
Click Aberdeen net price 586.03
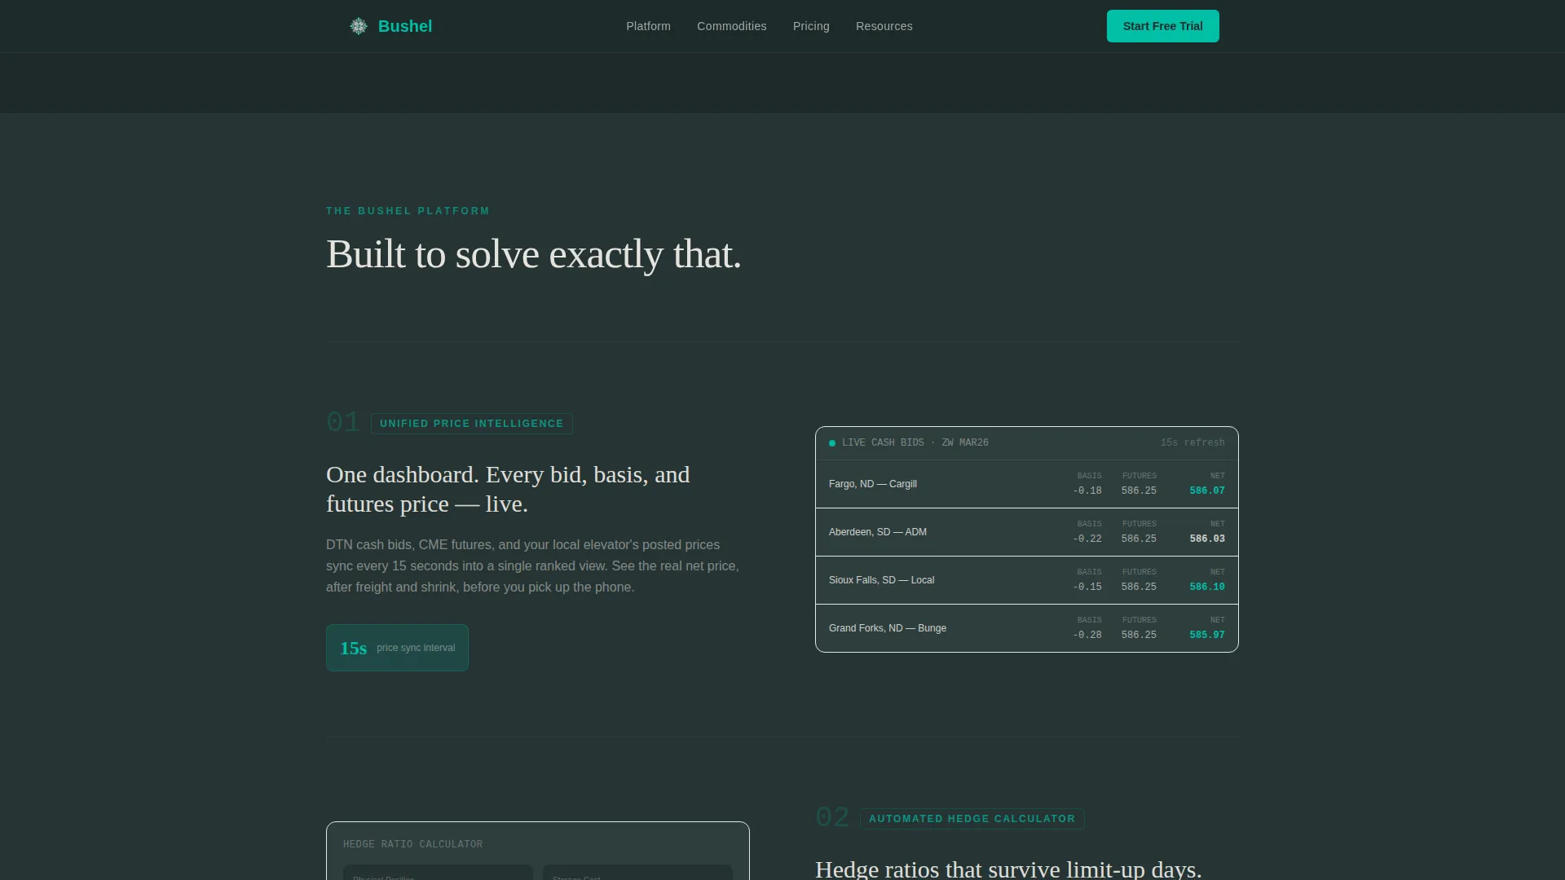(1206, 539)
